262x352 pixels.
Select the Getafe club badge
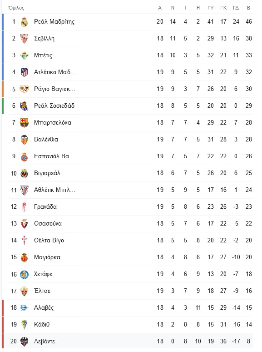[x=24, y=274]
